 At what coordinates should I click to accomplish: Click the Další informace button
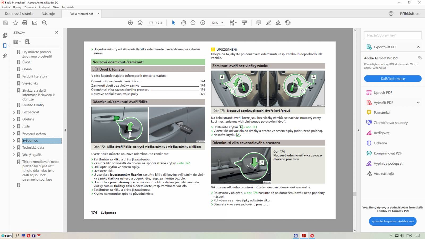tap(393, 79)
